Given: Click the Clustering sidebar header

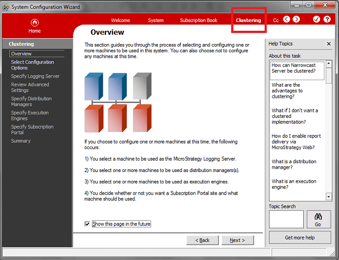Looking at the screenshot, I should click(x=37, y=44).
